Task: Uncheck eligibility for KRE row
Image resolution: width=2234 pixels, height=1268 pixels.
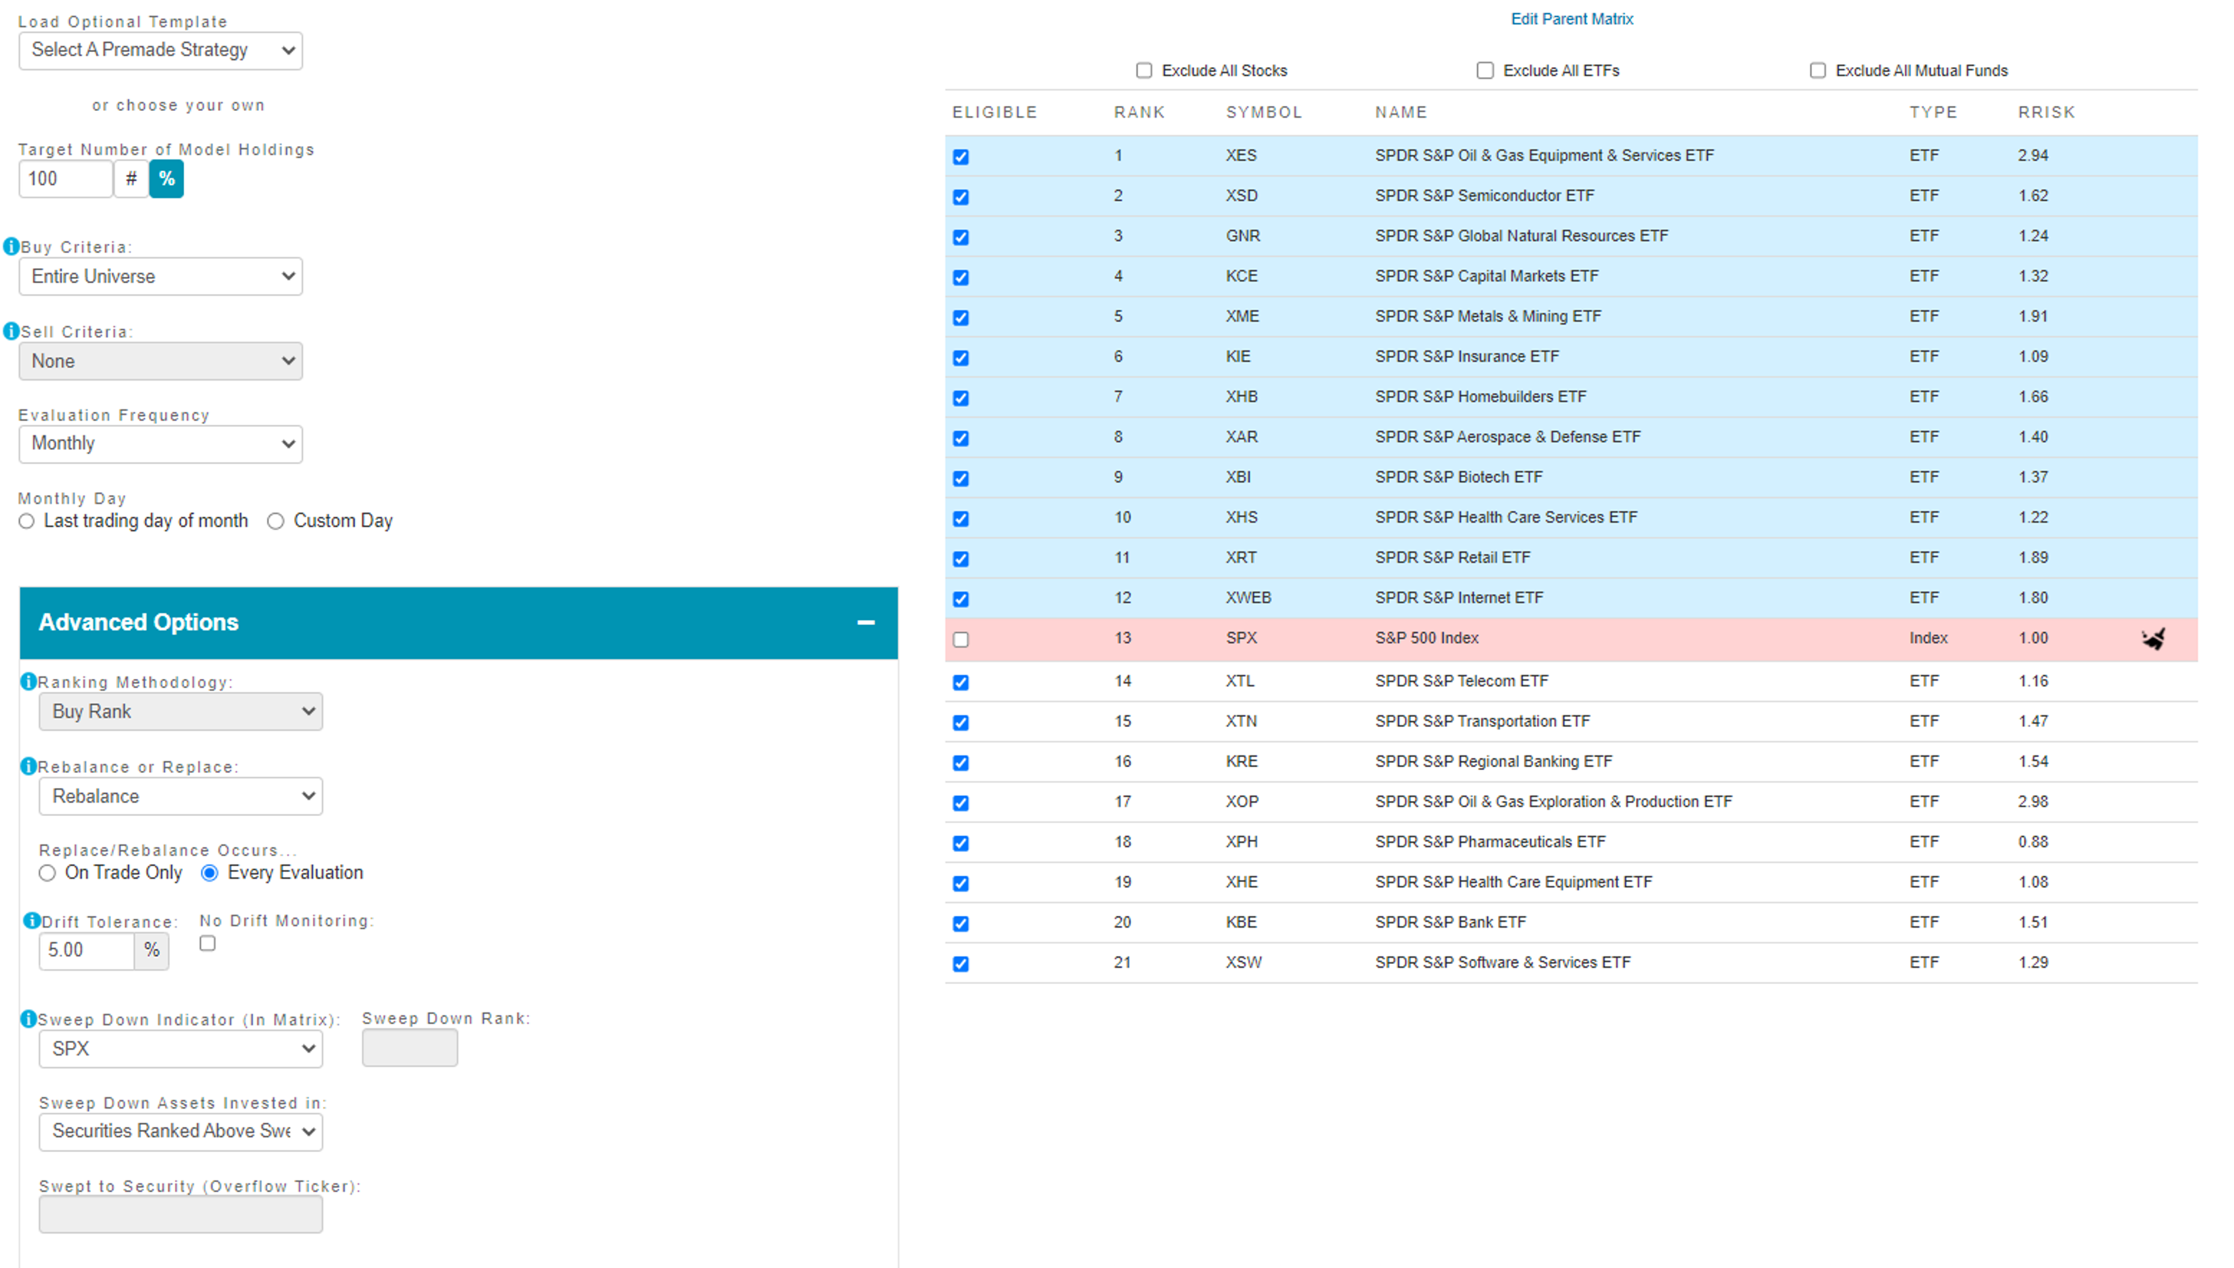Action: [x=961, y=763]
